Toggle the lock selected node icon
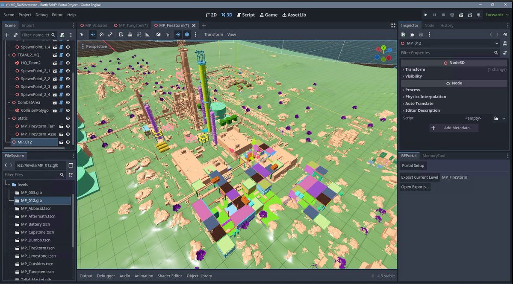The width and height of the screenshot is (513, 284). pos(130,35)
